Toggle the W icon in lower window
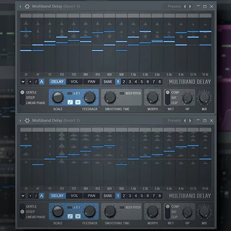Screen dimensions: 231x231 [78, 216]
